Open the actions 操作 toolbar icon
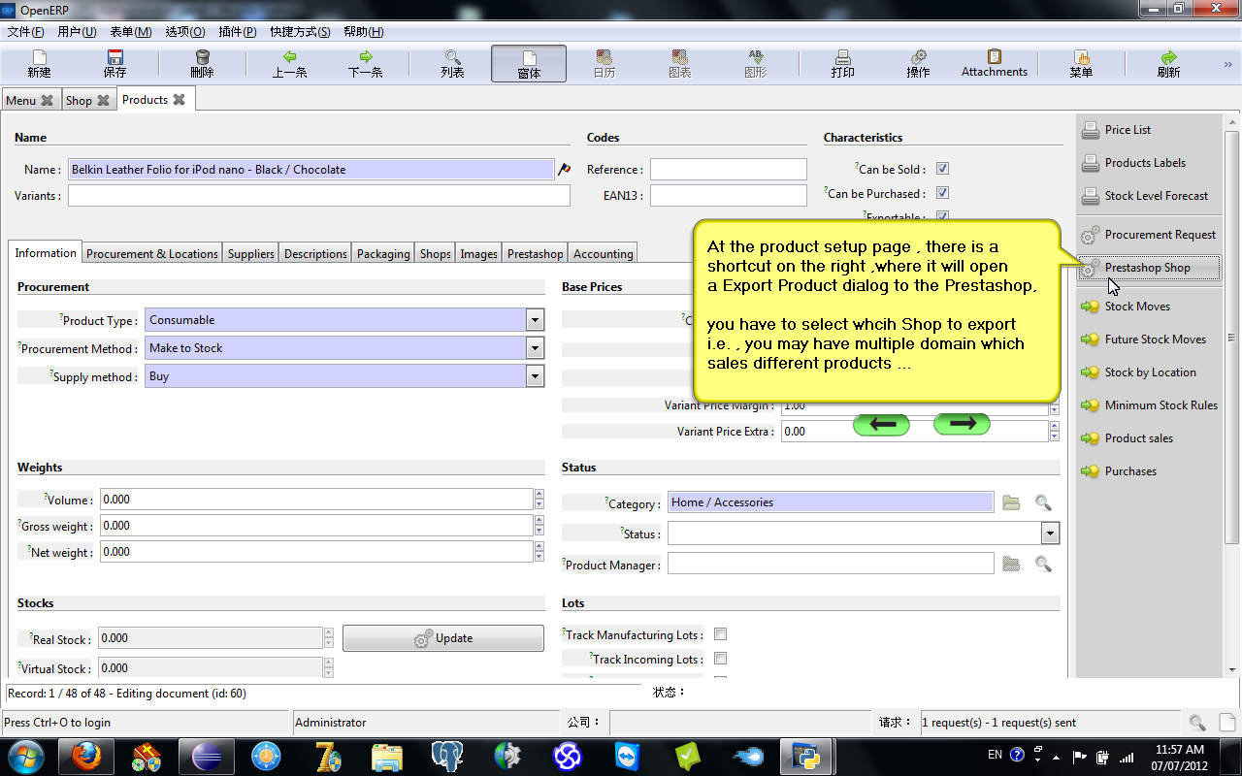This screenshot has height=776, width=1242. click(x=918, y=64)
